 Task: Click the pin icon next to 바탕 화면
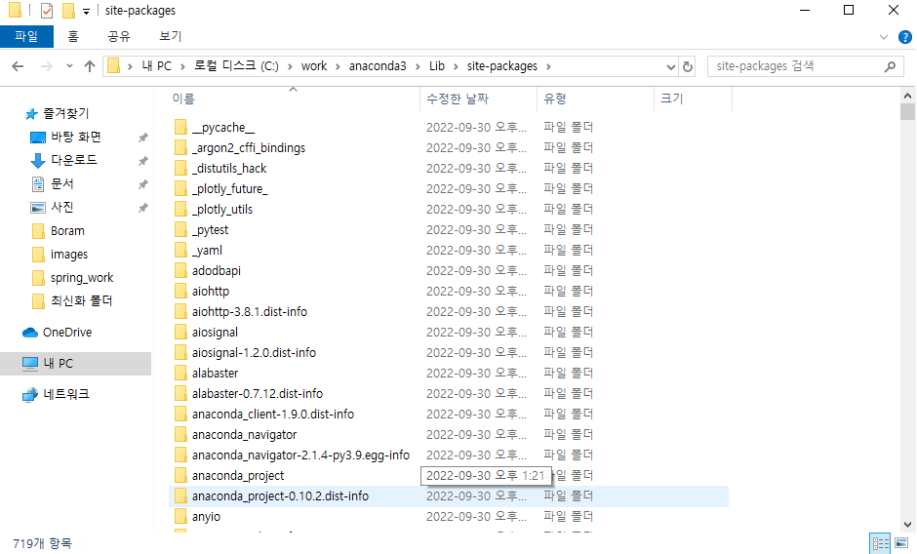[x=142, y=138]
